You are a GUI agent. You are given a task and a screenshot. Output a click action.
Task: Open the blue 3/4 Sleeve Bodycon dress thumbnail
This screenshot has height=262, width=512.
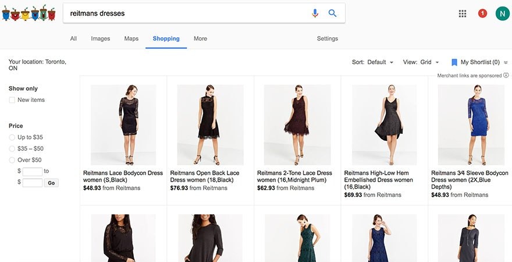click(x=471, y=124)
